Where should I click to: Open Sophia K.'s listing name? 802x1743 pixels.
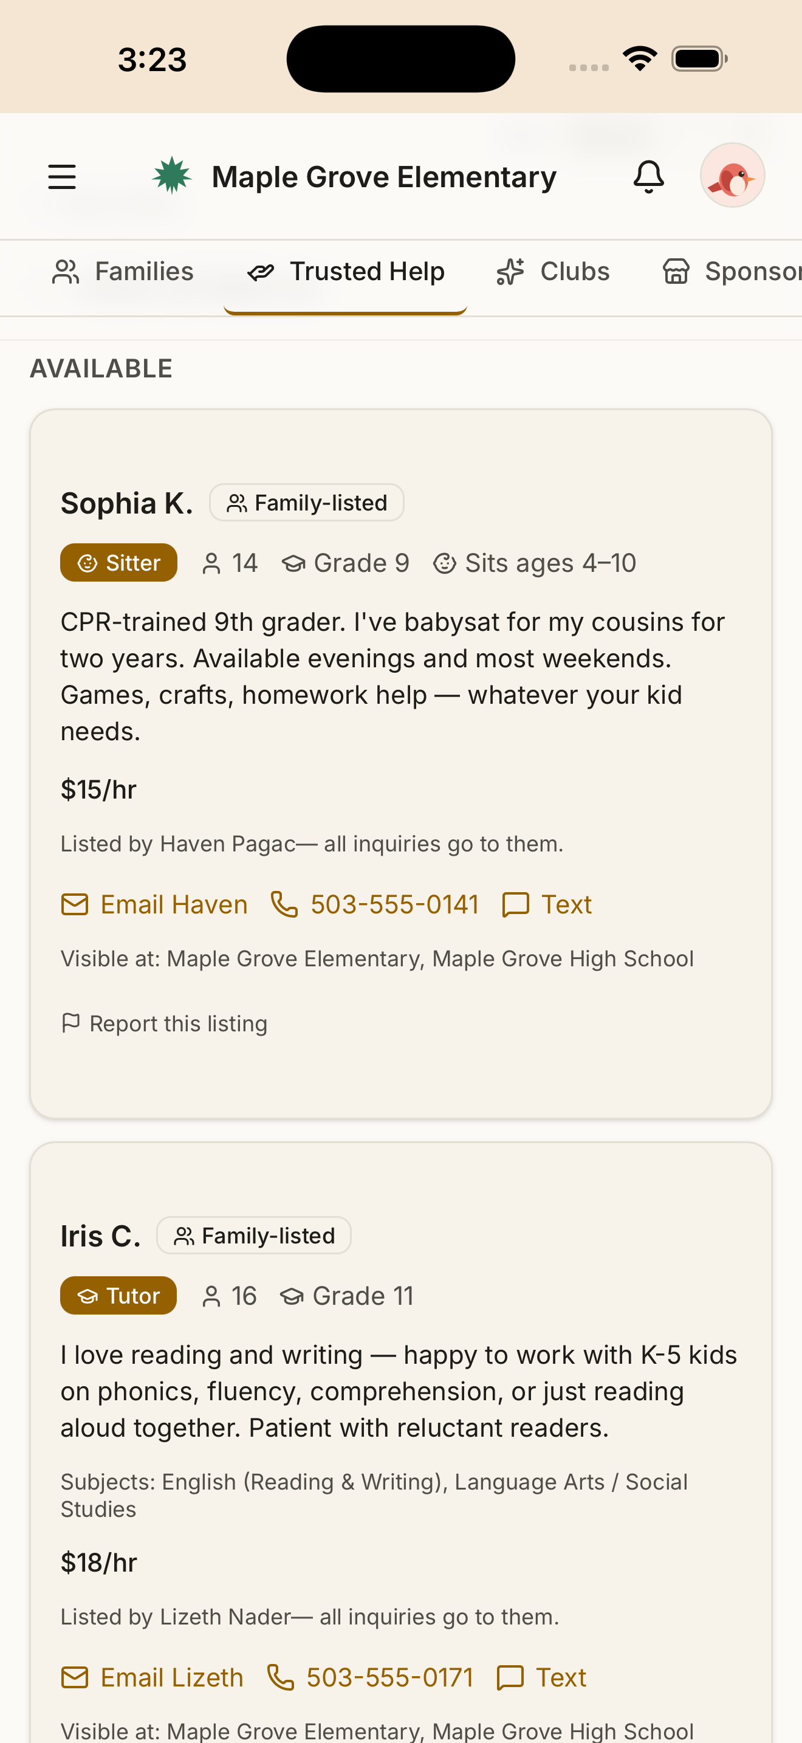[x=127, y=503]
